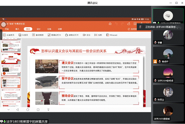Click the document title 从"党史"中再识长征

pyautogui.click(x=16, y=24)
